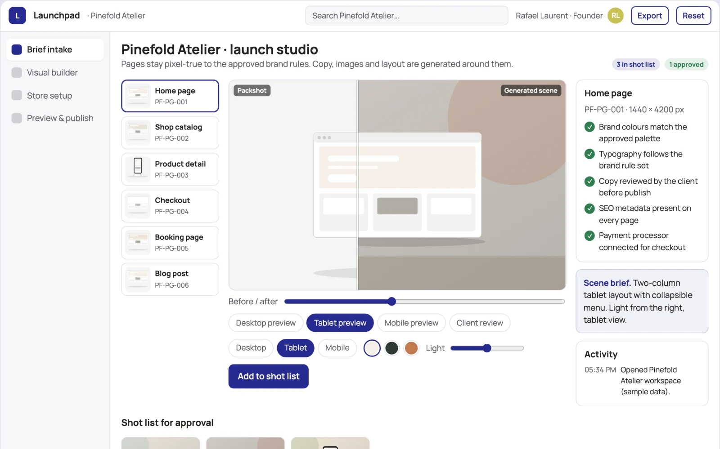The image size is (720, 449).
Task: Click the Light slider handle
Action: pos(487,348)
